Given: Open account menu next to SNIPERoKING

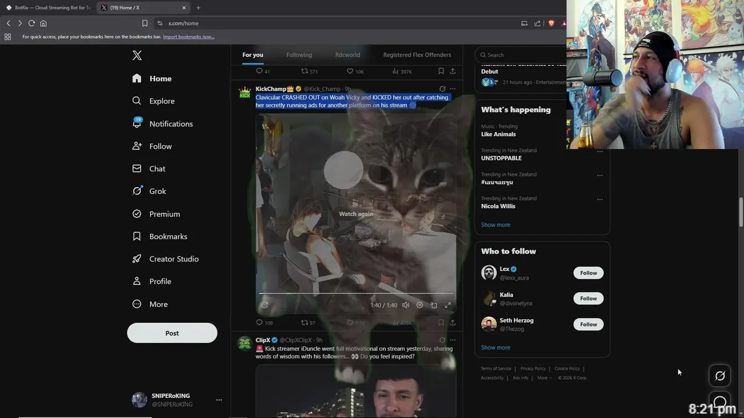Looking at the screenshot, I should coord(219,400).
